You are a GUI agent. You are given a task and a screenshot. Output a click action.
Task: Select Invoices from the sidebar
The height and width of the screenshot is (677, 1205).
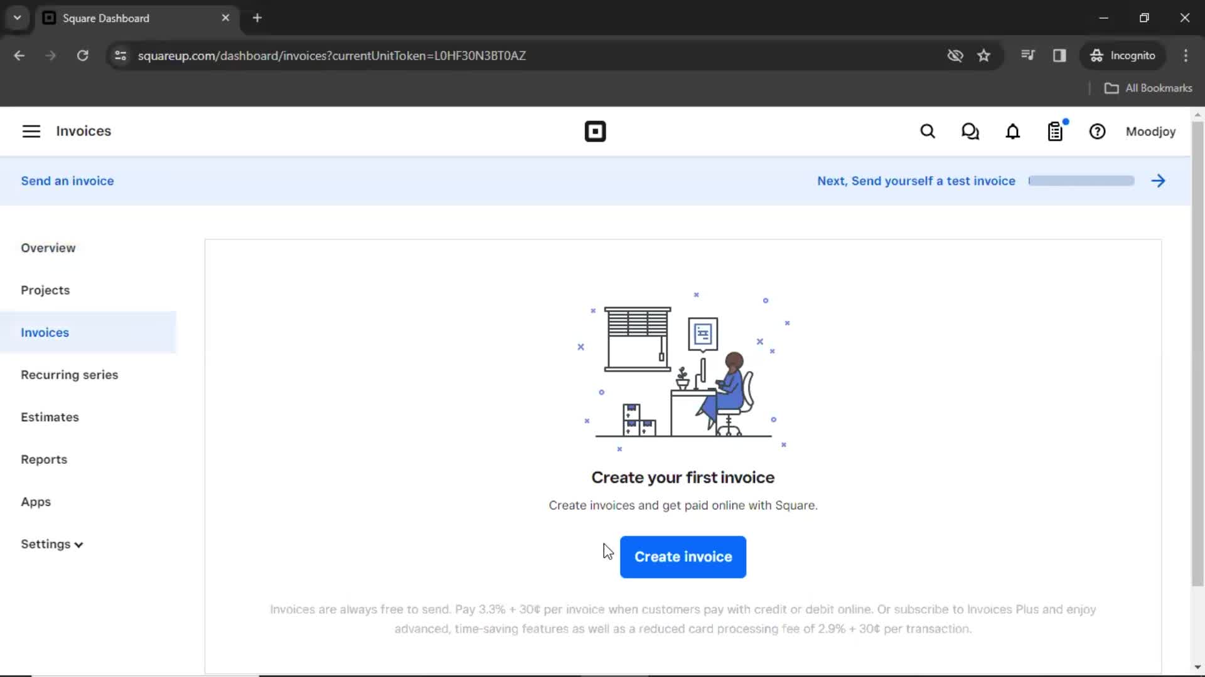45,332
